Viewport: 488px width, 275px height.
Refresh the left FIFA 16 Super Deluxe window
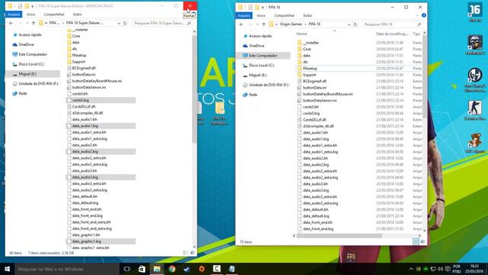125,24
